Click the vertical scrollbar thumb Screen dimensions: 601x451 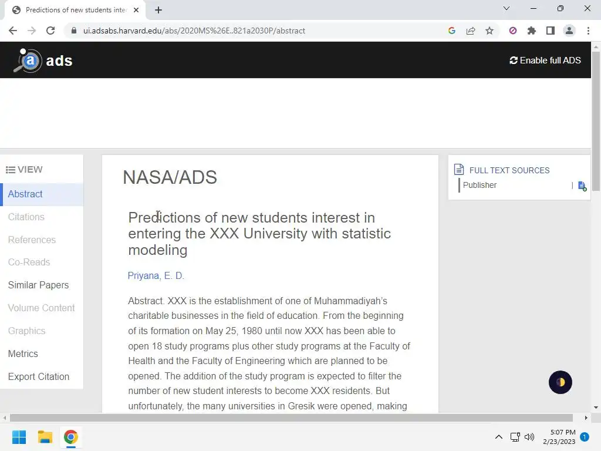(x=596, y=121)
